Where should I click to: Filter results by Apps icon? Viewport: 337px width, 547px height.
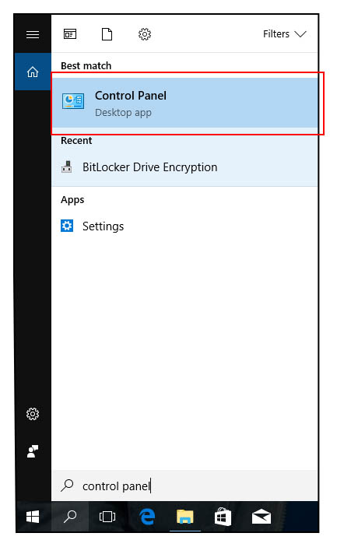coord(70,34)
